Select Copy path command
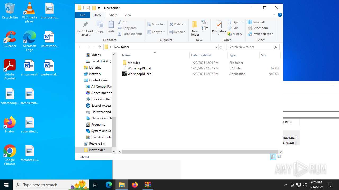The height and width of the screenshot is (190, 339). pos(127,28)
